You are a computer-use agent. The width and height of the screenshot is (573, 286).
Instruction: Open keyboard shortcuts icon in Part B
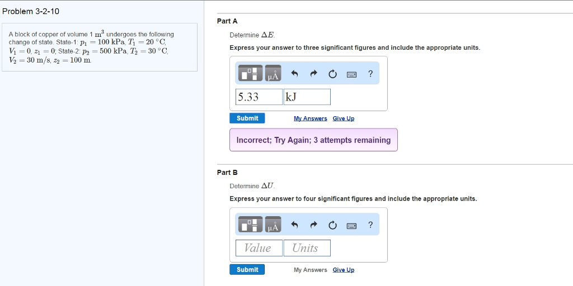pyautogui.click(x=352, y=225)
